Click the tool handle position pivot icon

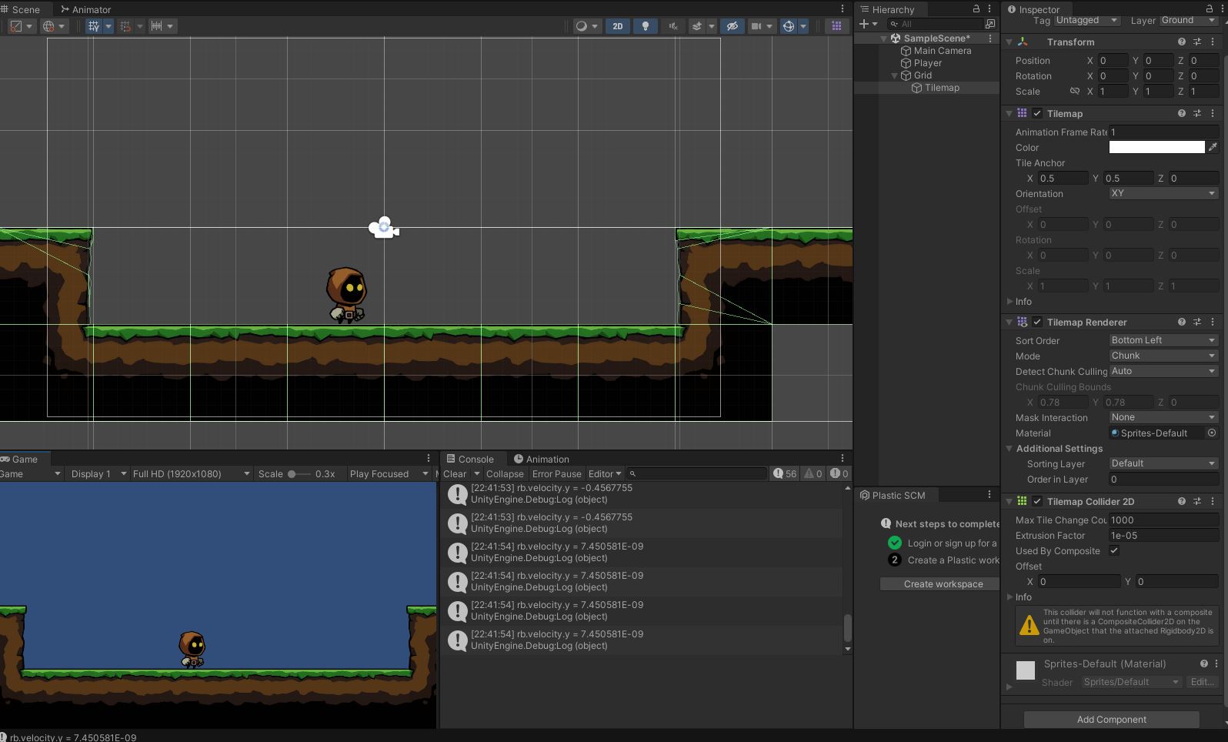click(15, 26)
